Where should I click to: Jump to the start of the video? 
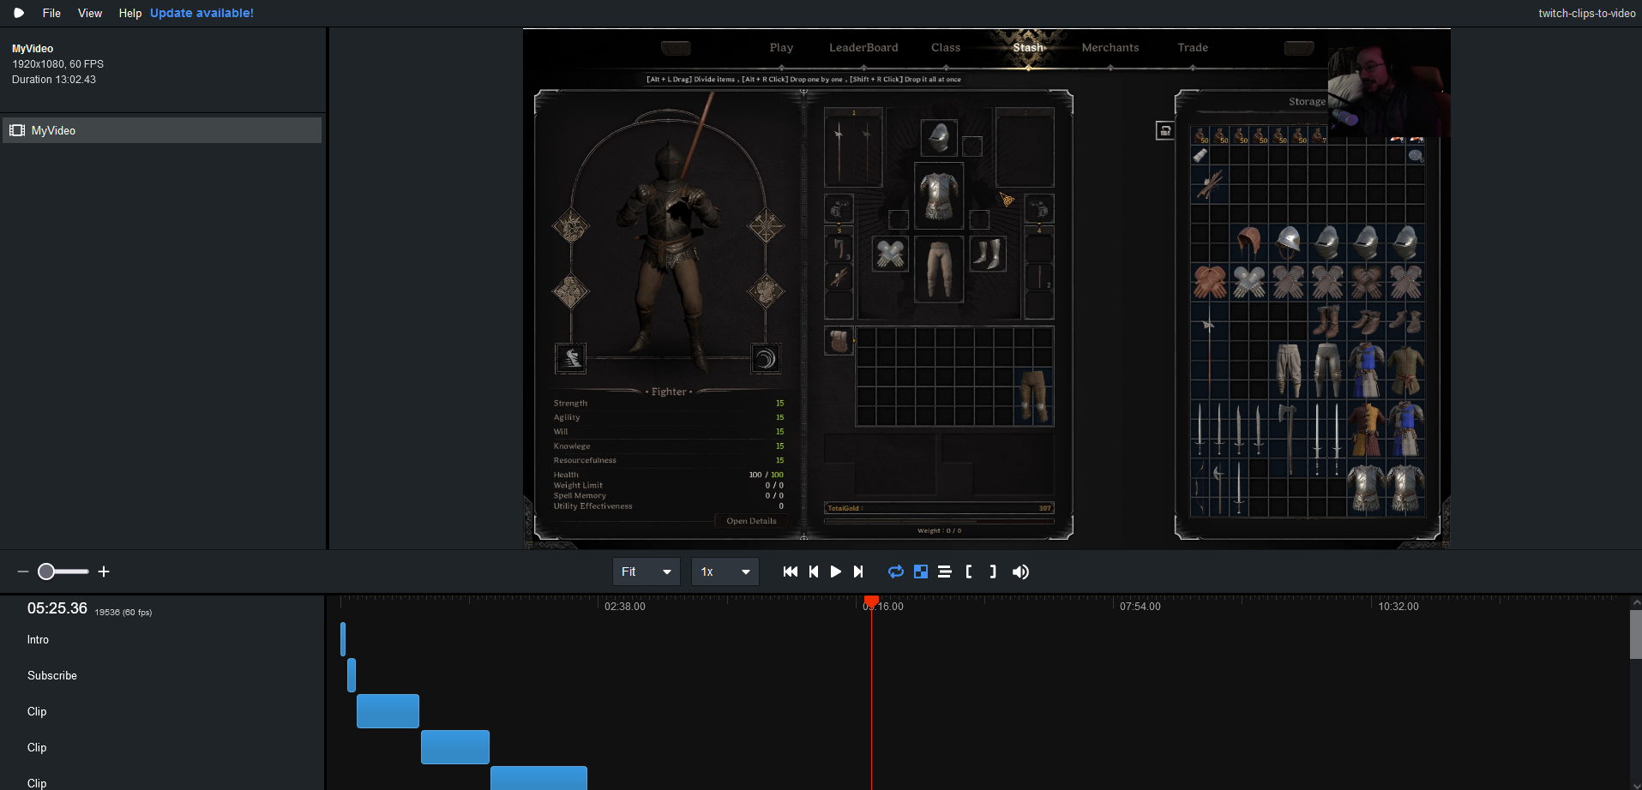[x=790, y=572]
